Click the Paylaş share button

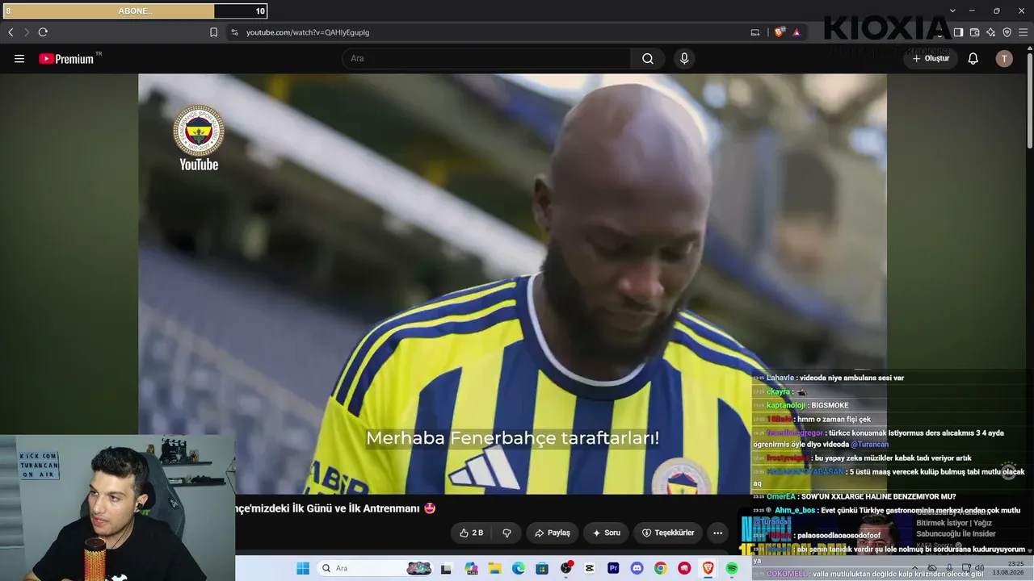pyautogui.click(x=553, y=533)
